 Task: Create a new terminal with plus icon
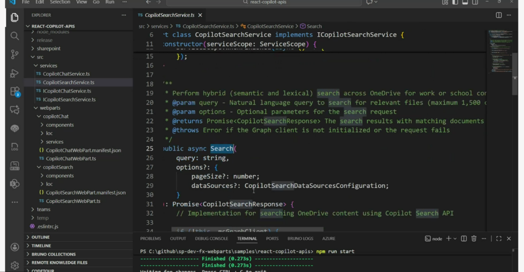448,239
